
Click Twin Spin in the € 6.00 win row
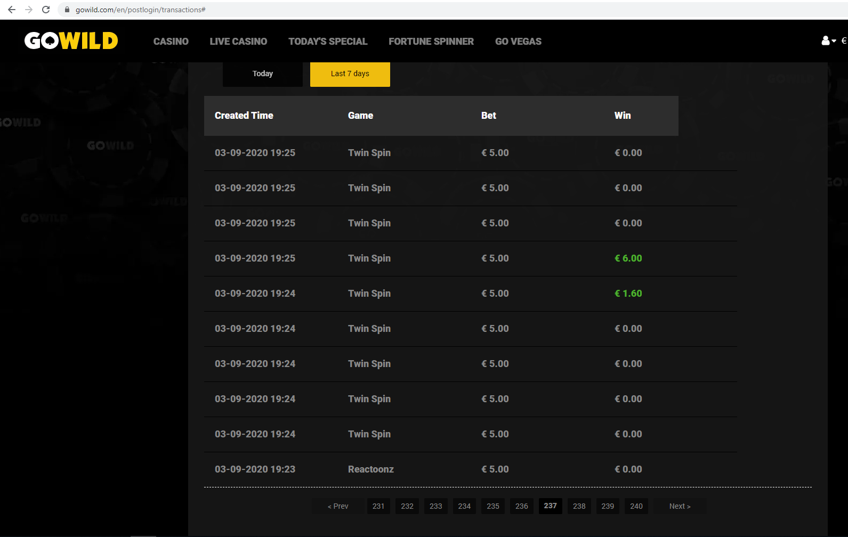[369, 258]
